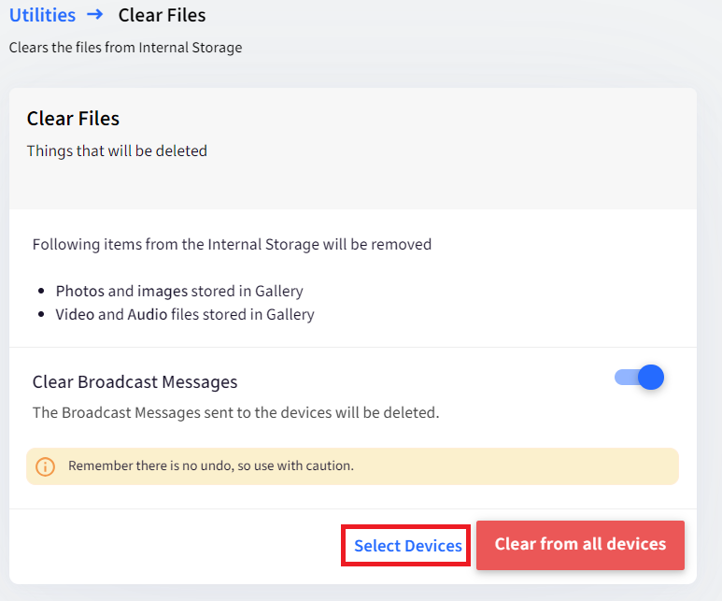722x601 pixels.
Task: Click the breadcrumb arrow icon after Utilities
Action: pyautogui.click(x=95, y=14)
